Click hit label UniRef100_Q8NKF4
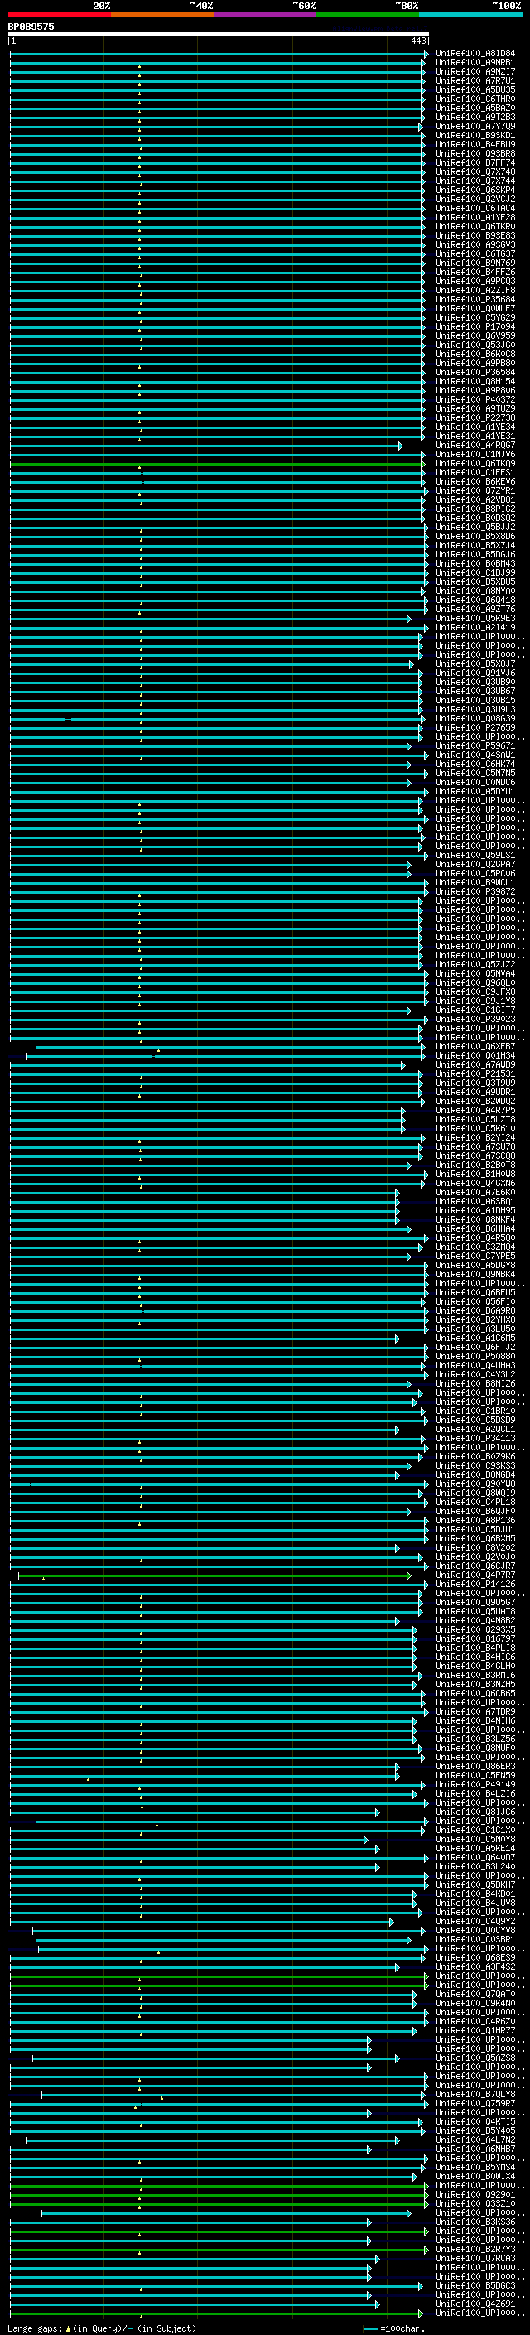The width and height of the screenshot is (530, 2335). 475,1219
